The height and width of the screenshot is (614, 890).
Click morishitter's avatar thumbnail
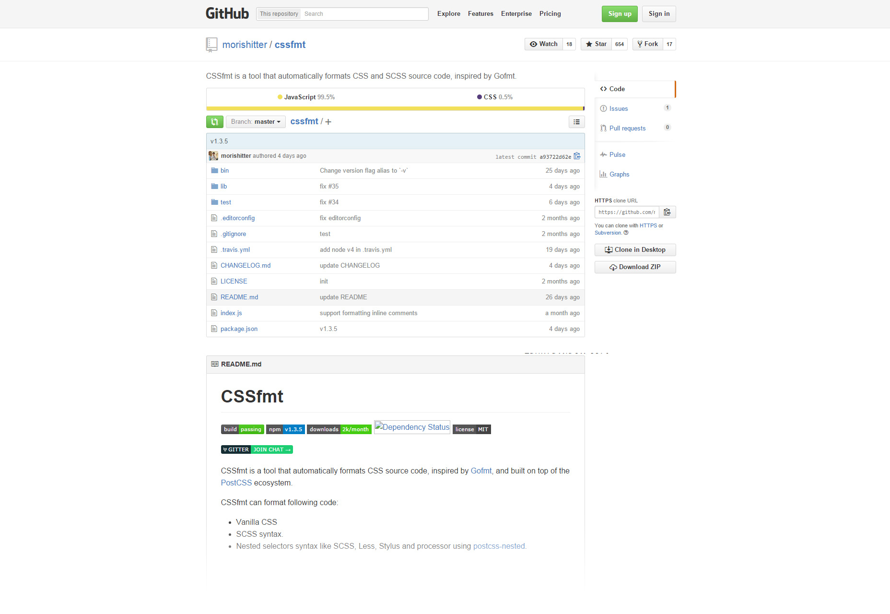point(213,156)
